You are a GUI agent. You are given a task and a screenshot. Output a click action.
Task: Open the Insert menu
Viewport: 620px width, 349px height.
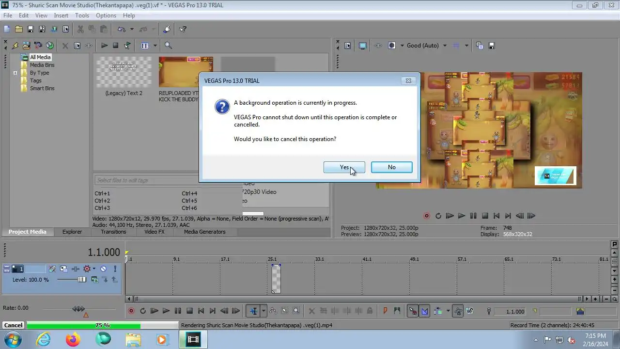[x=61, y=16]
